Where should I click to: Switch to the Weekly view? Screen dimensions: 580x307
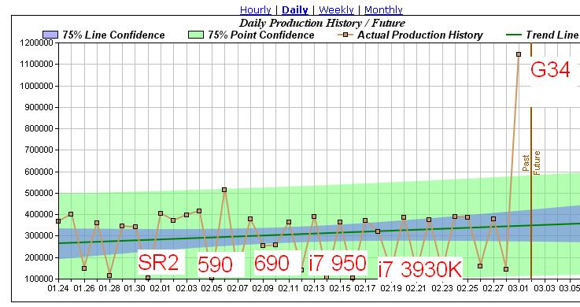[x=336, y=9]
